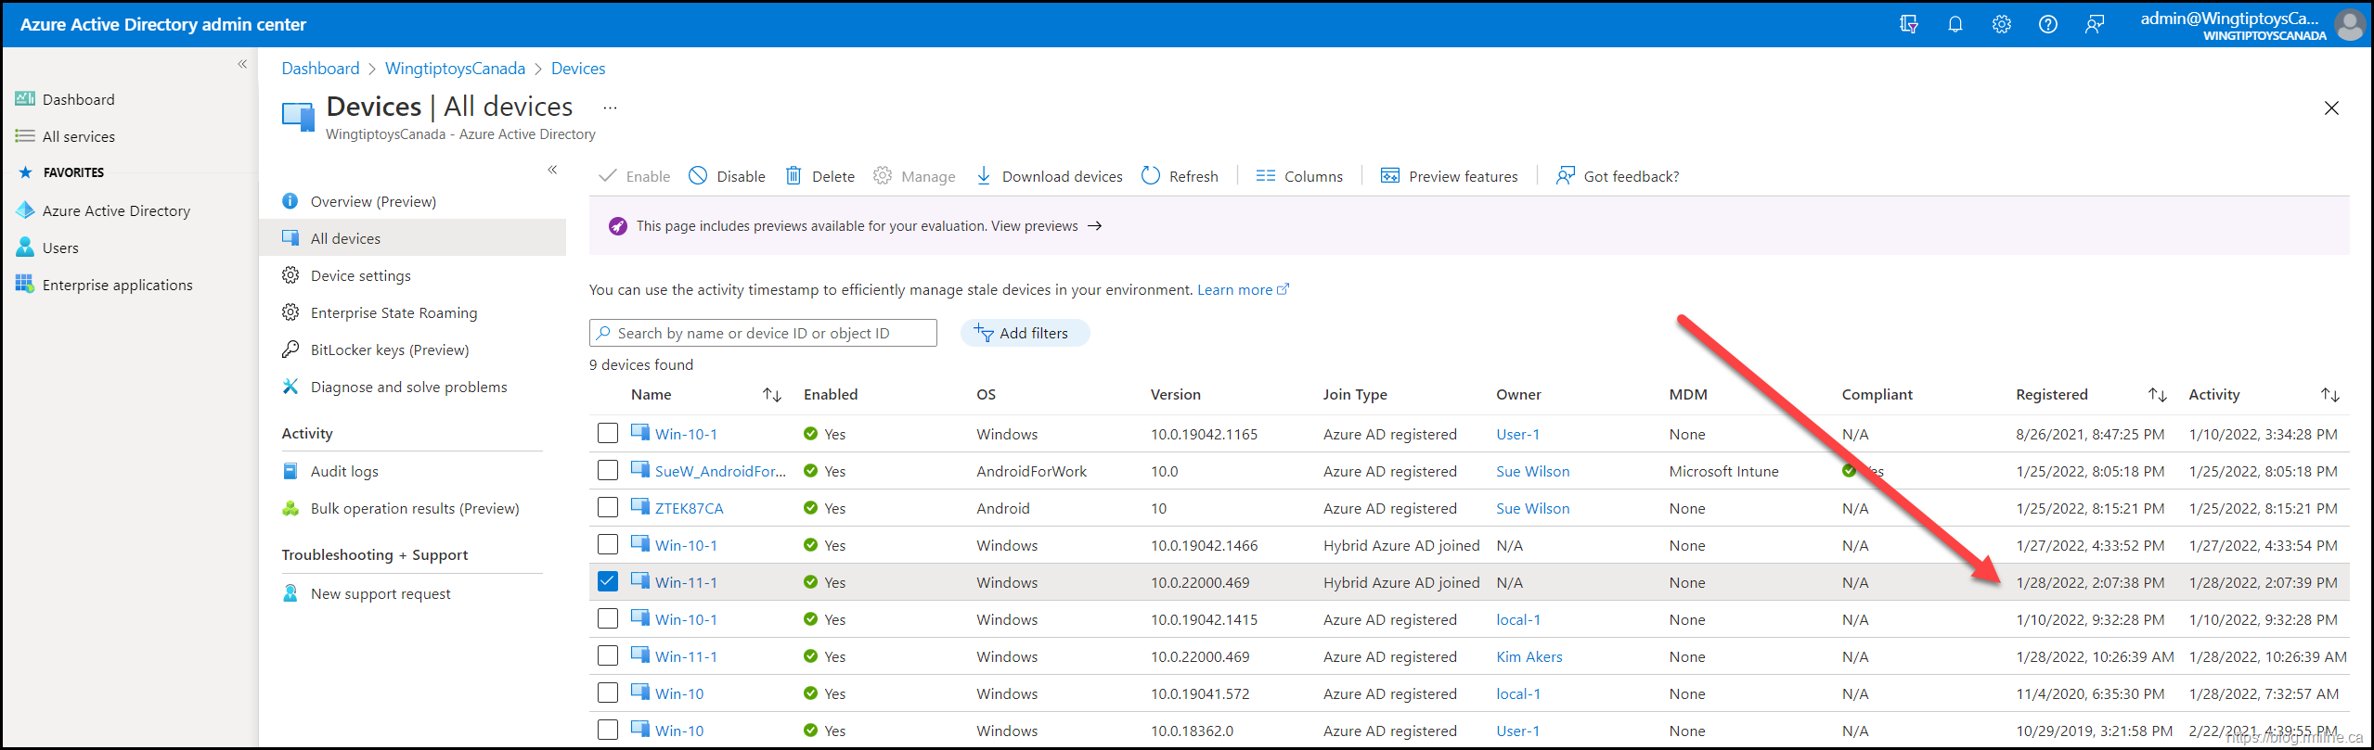Click the Disable device button
2374x750 pixels.
click(x=727, y=176)
